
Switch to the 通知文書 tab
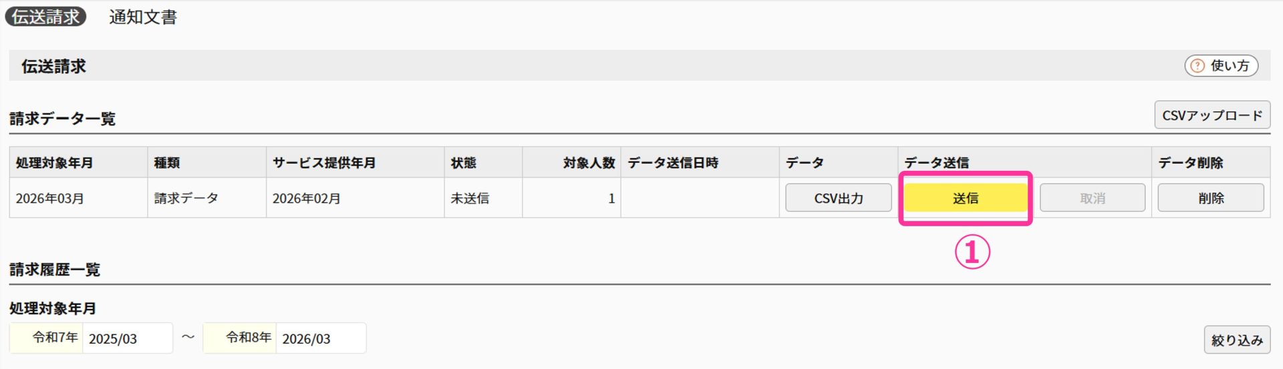pyautogui.click(x=143, y=17)
